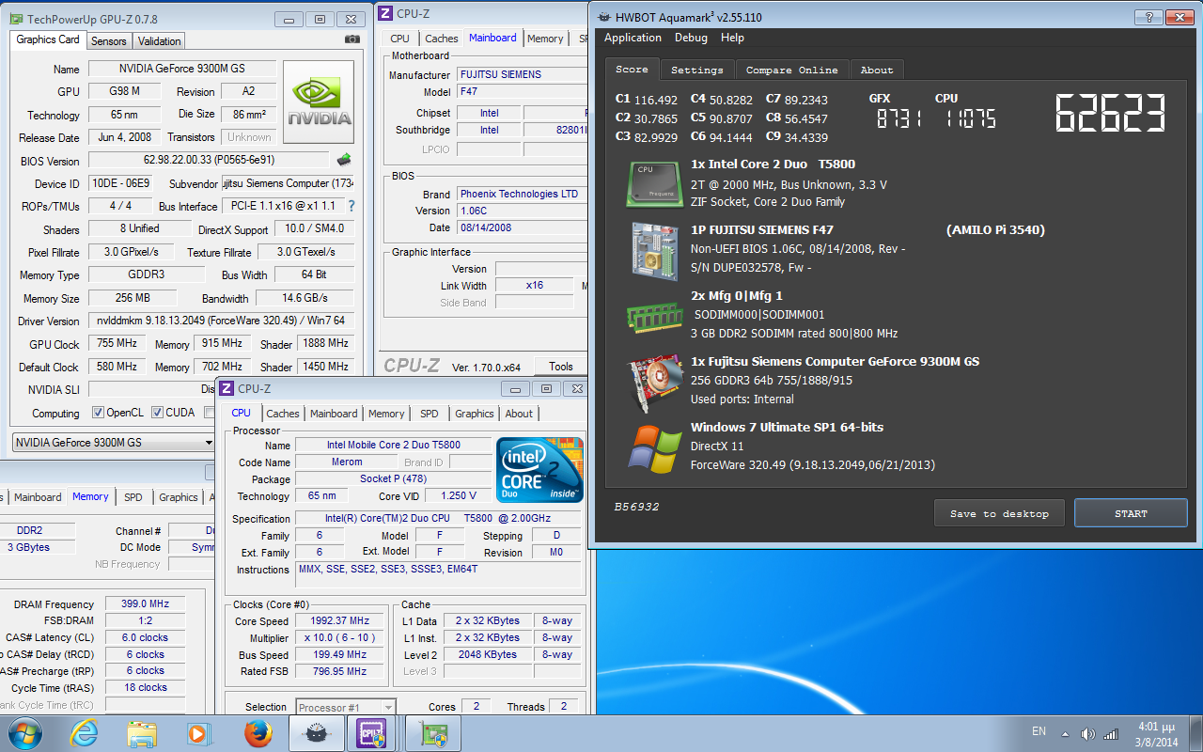Click the Mainboard tab in bottom-left CPU-Z
The height and width of the screenshot is (752, 1203).
tap(38, 497)
